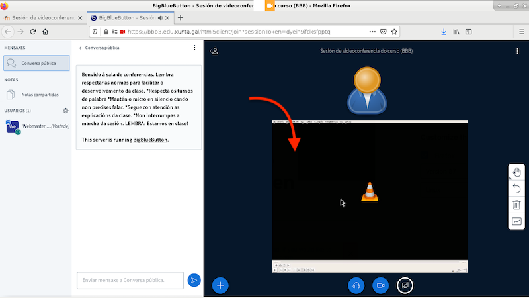Image resolution: width=529 pixels, height=298 pixels.
Task: Send the chat message with arrow button
Action: (194, 281)
